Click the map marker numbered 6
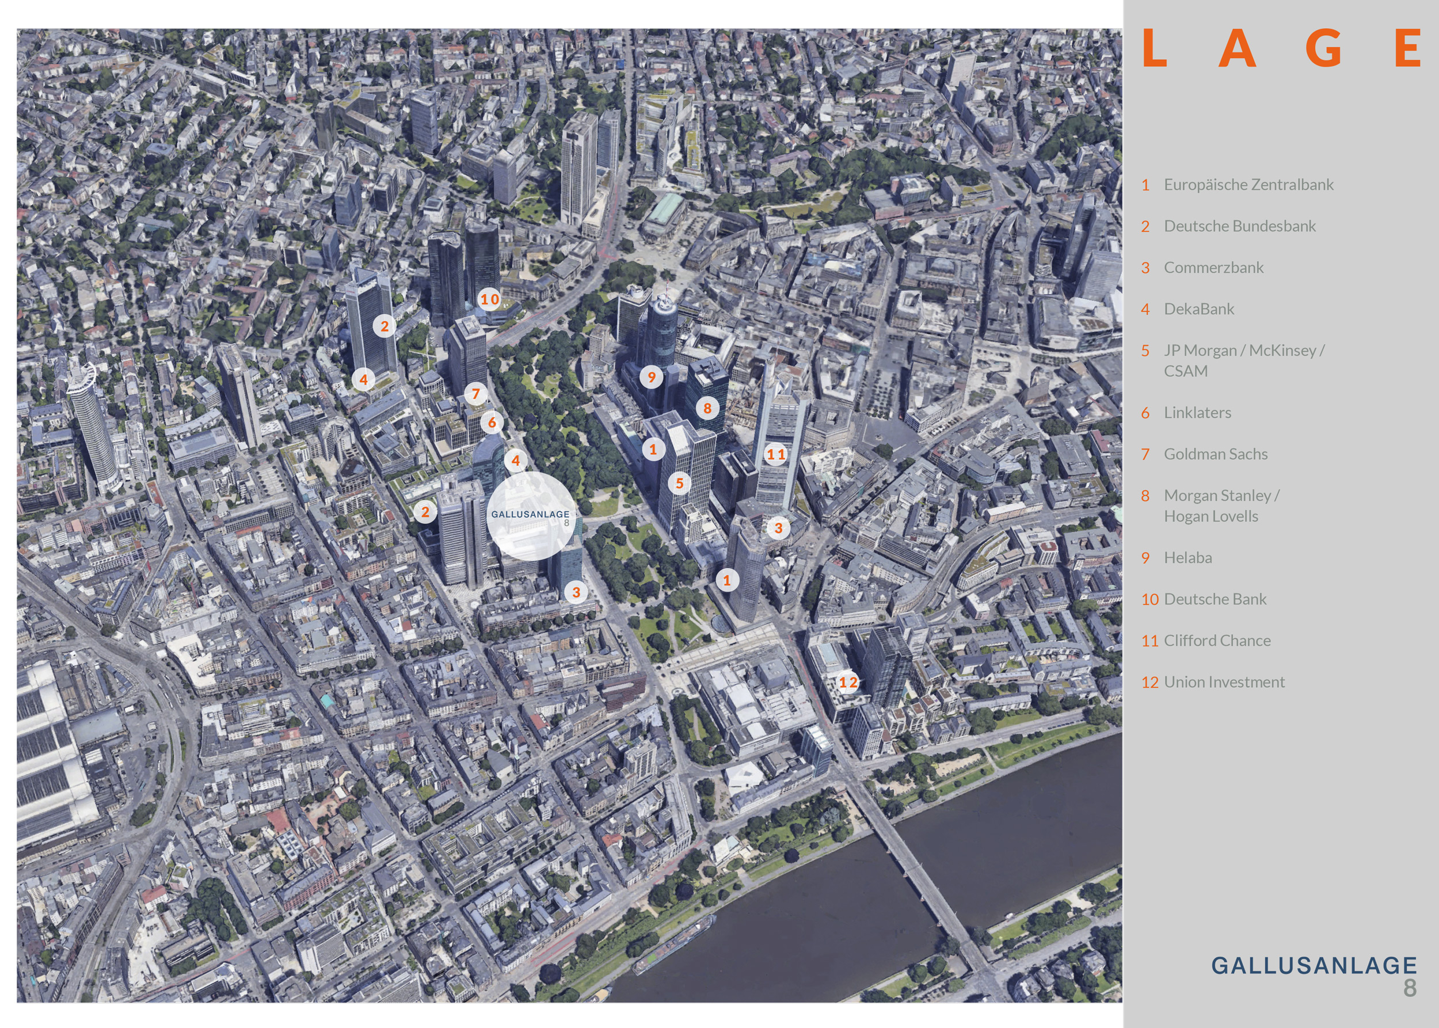This screenshot has width=1439, height=1028. 492,423
